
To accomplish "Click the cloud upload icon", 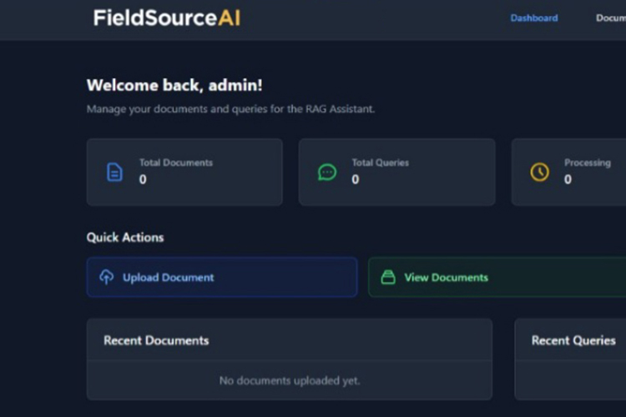I will click(106, 277).
